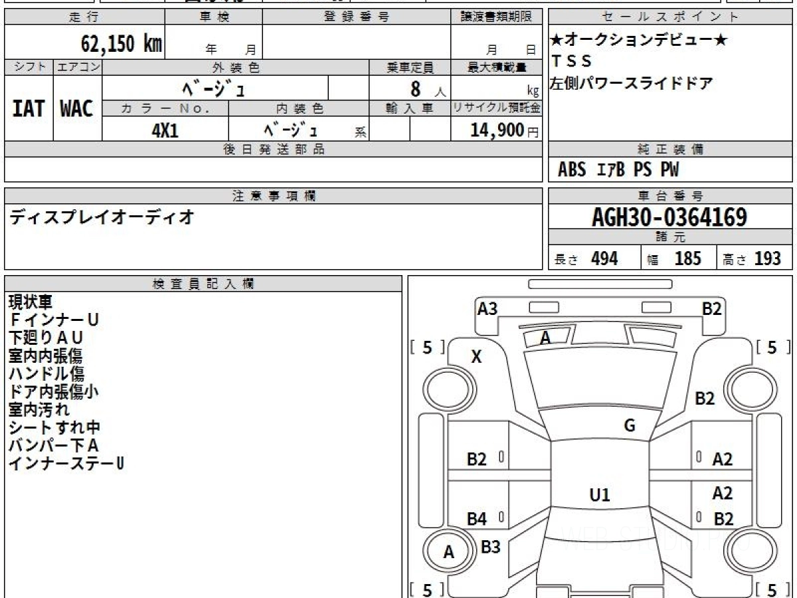Click the シートすれ中 note
Viewport: 797px width, 598px height.
pyautogui.click(x=54, y=428)
